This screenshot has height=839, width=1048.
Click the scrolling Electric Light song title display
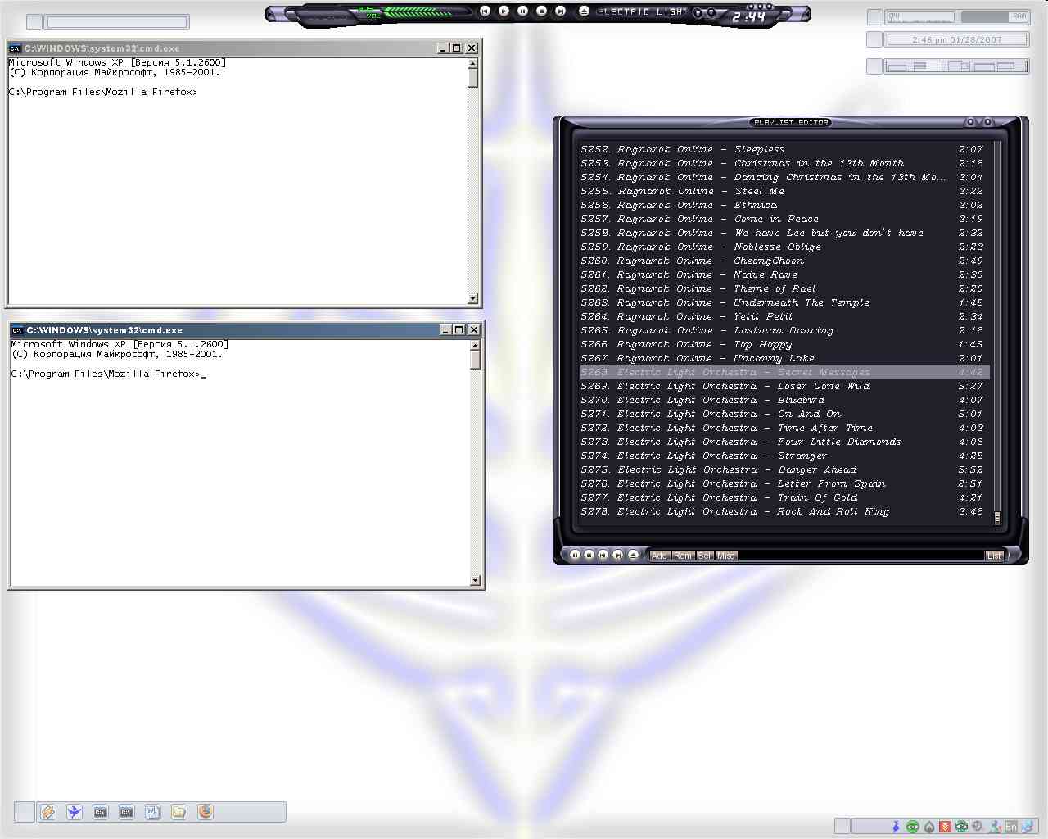point(642,12)
